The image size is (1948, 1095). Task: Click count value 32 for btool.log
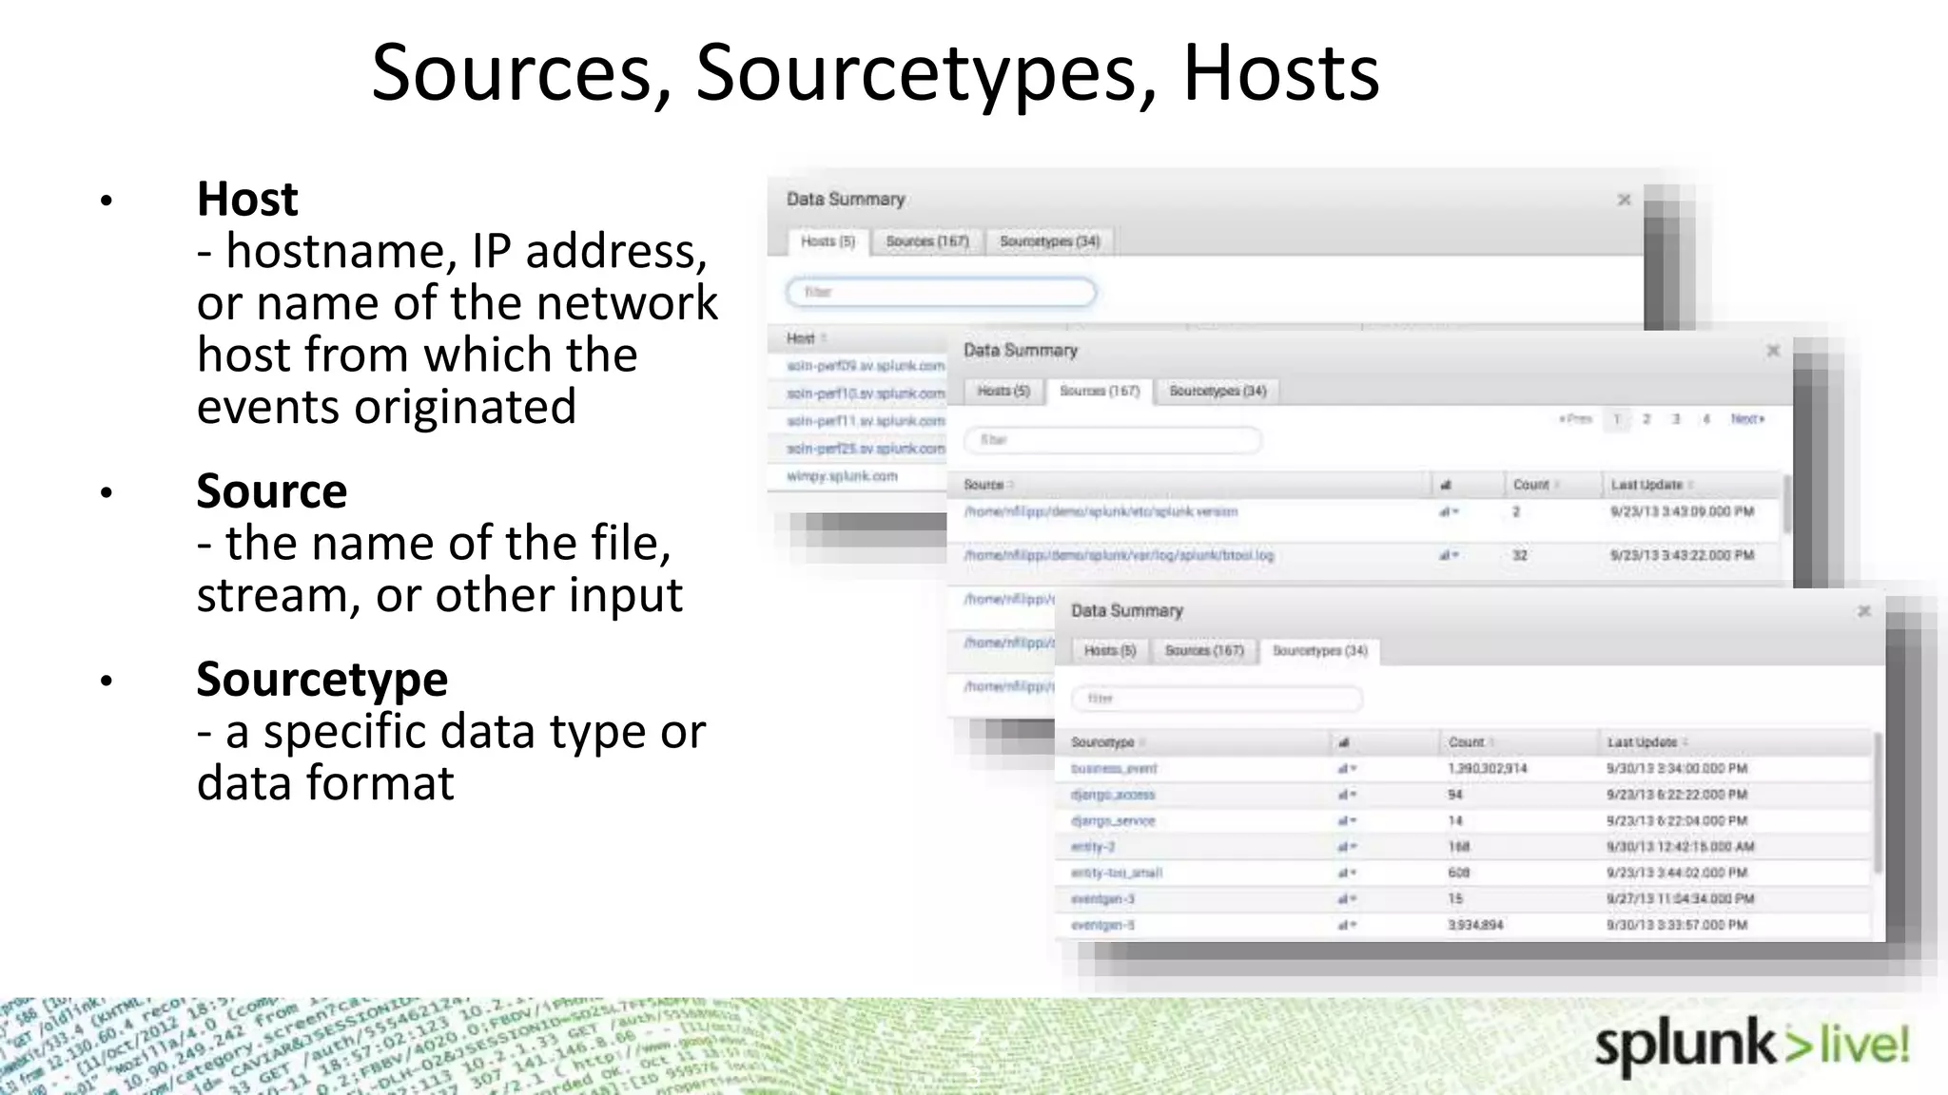click(x=1520, y=556)
